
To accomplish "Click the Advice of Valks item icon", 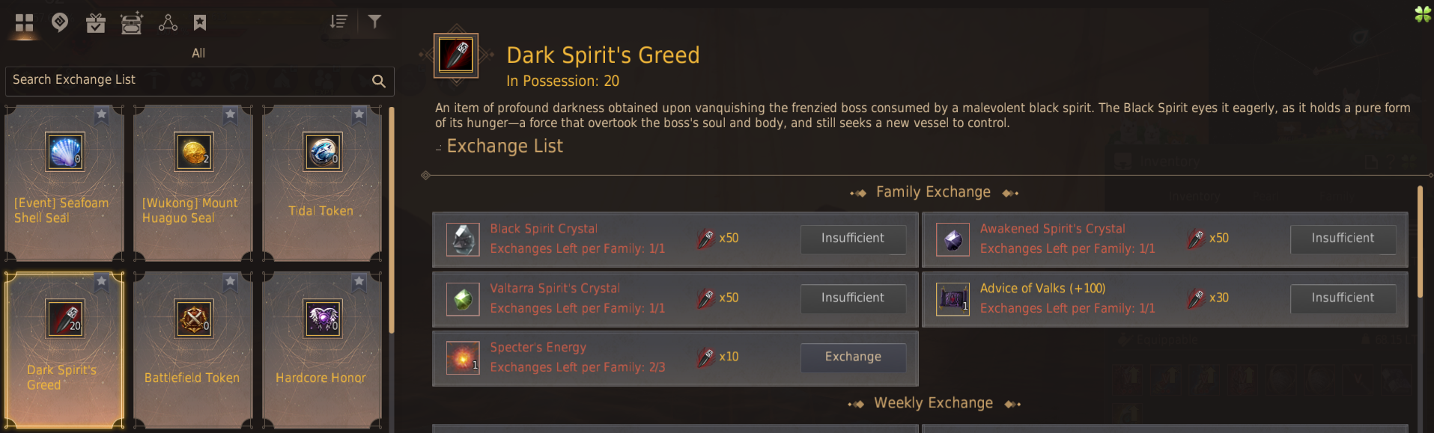I will point(953,299).
